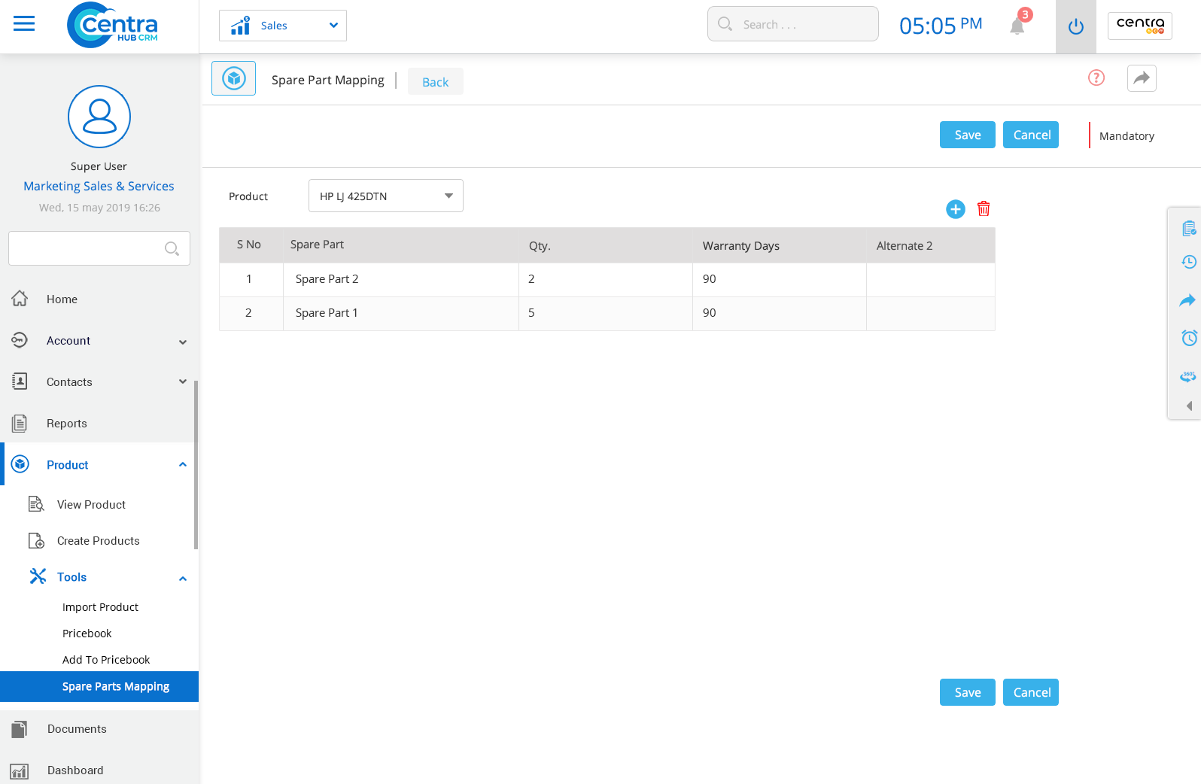Click the Product cube icon in sidebar

tap(20, 464)
